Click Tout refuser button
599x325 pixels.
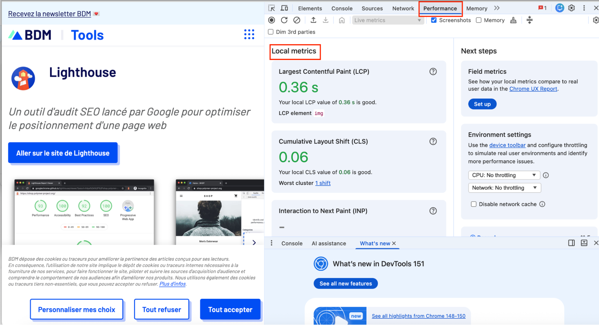162,309
